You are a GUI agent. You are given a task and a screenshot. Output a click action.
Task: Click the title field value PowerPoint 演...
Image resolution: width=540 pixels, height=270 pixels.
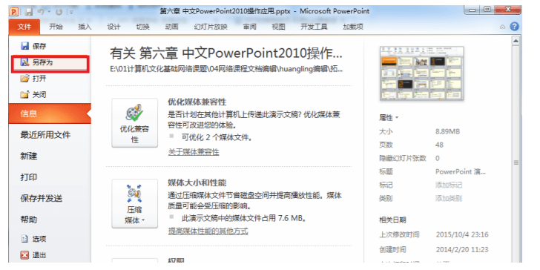click(x=461, y=171)
